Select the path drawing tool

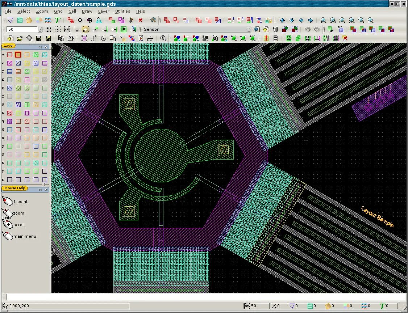coord(10,20)
